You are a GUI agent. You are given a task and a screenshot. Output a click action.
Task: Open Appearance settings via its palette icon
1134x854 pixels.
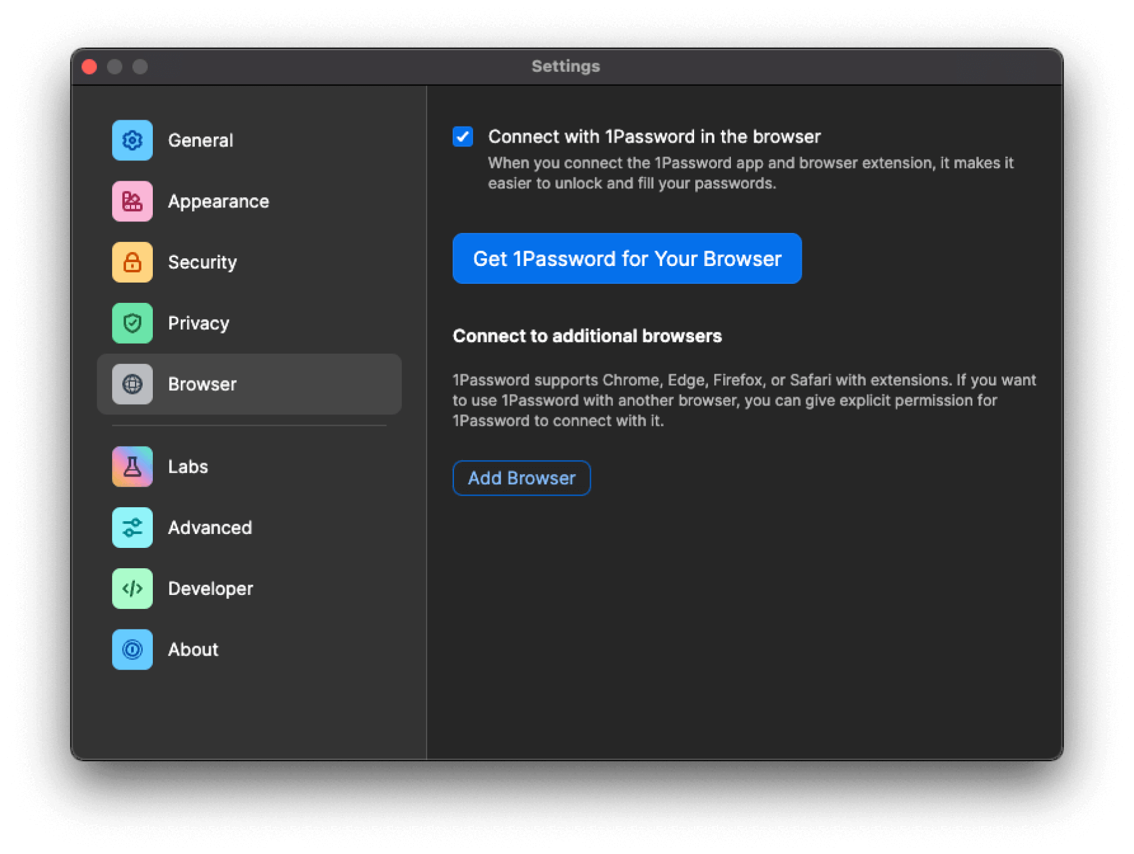132,201
